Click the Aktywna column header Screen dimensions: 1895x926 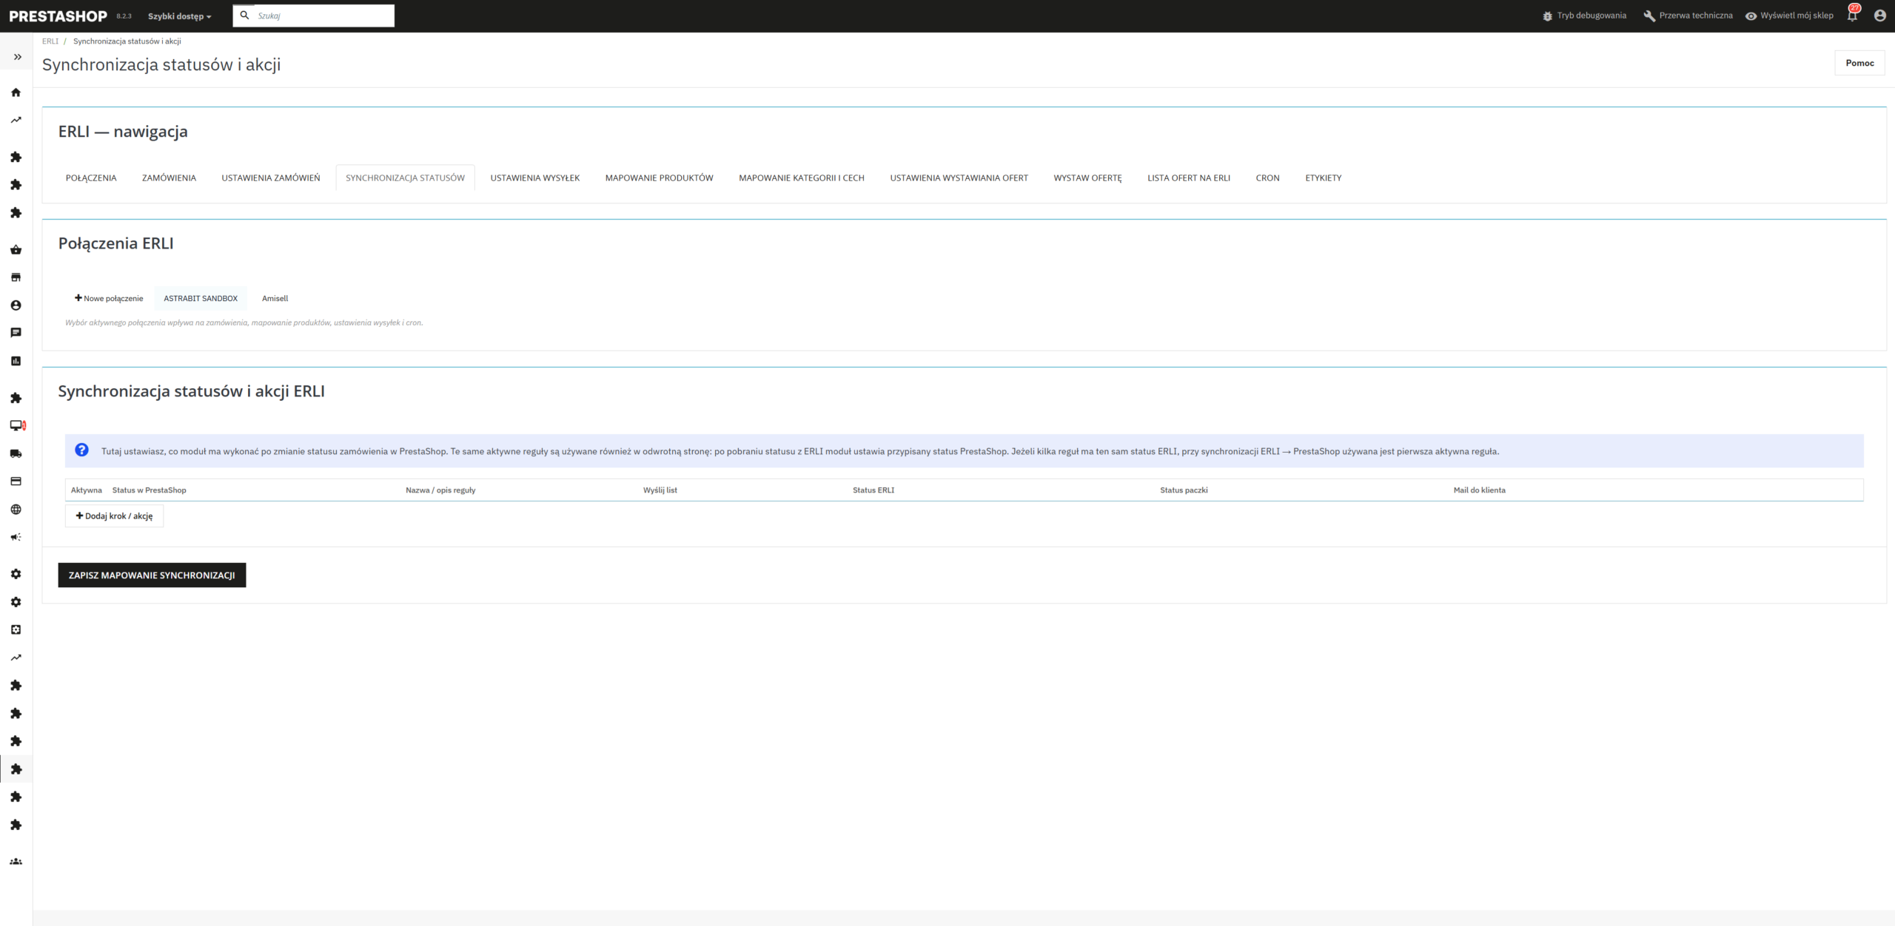(x=87, y=490)
